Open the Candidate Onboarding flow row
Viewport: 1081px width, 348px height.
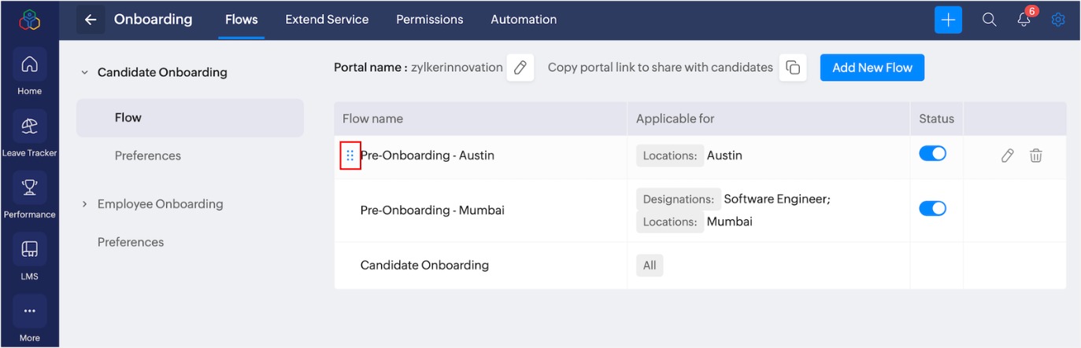coord(424,266)
